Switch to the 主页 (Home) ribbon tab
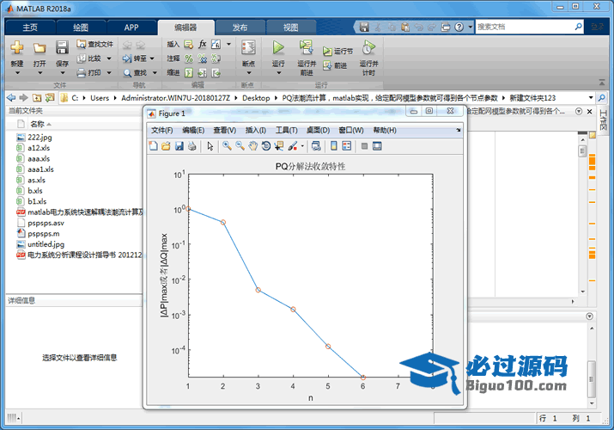This screenshot has height=430, width=614. click(x=30, y=28)
